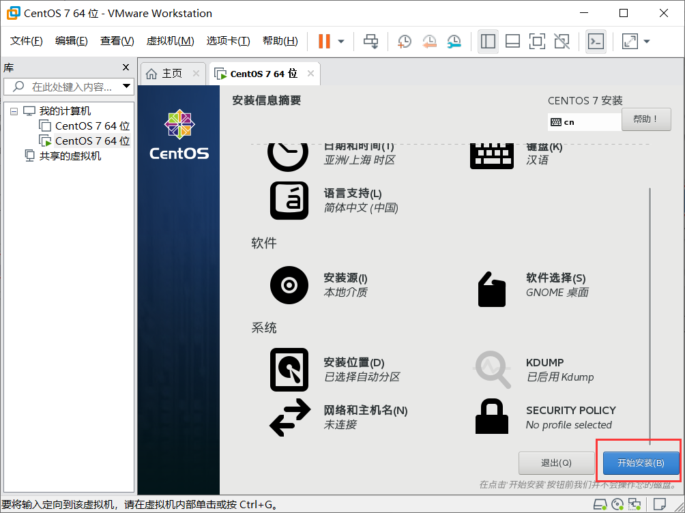Open the SECURITY POLICY padlock icon
This screenshot has height=513, width=685.
(492, 416)
